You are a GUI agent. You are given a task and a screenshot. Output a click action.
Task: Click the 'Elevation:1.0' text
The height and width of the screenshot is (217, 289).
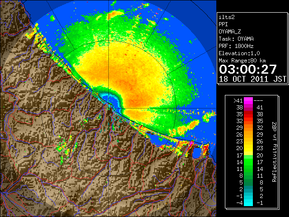[x=239, y=53]
